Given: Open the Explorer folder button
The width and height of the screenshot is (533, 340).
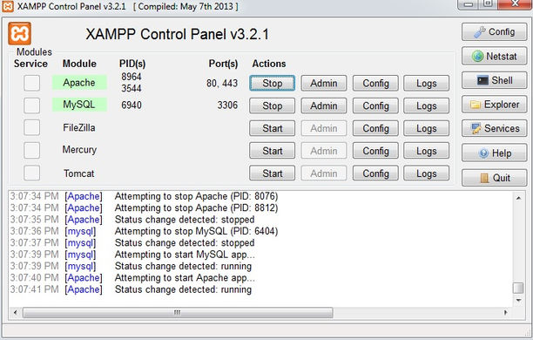Looking at the screenshot, I should click(x=495, y=105).
